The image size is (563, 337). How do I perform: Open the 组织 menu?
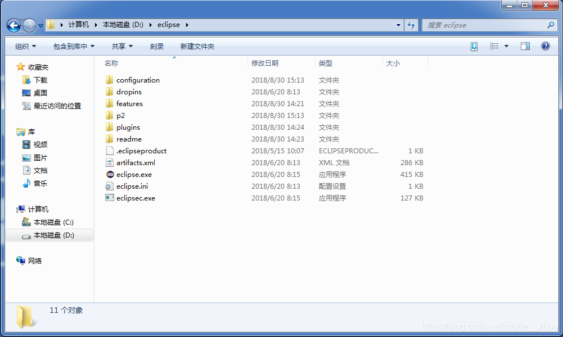point(25,46)
